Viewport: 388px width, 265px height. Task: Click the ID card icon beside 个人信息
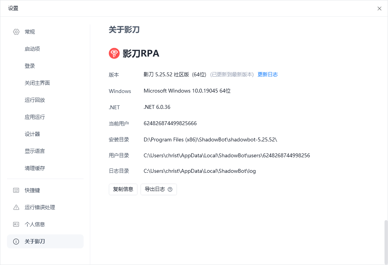point(16,224)
